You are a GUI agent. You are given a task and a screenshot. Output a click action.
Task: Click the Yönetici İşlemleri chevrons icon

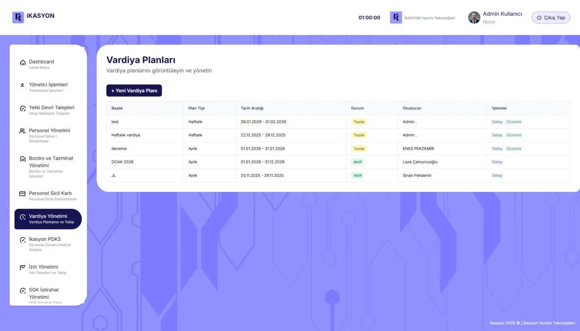[x=23, y=85]
